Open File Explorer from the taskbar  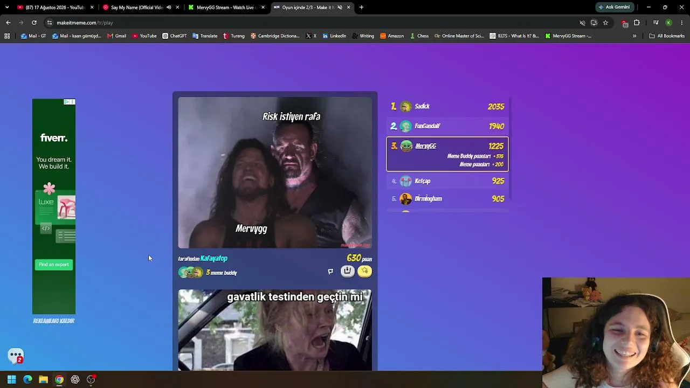click(x=43, y=379)
